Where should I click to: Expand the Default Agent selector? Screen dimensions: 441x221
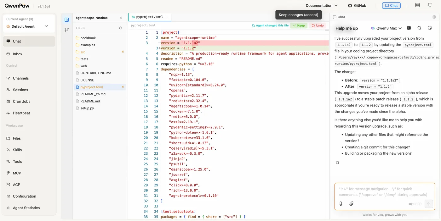pos(29,26)
